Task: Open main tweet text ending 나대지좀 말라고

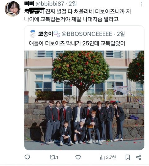Action: point(78,15)
